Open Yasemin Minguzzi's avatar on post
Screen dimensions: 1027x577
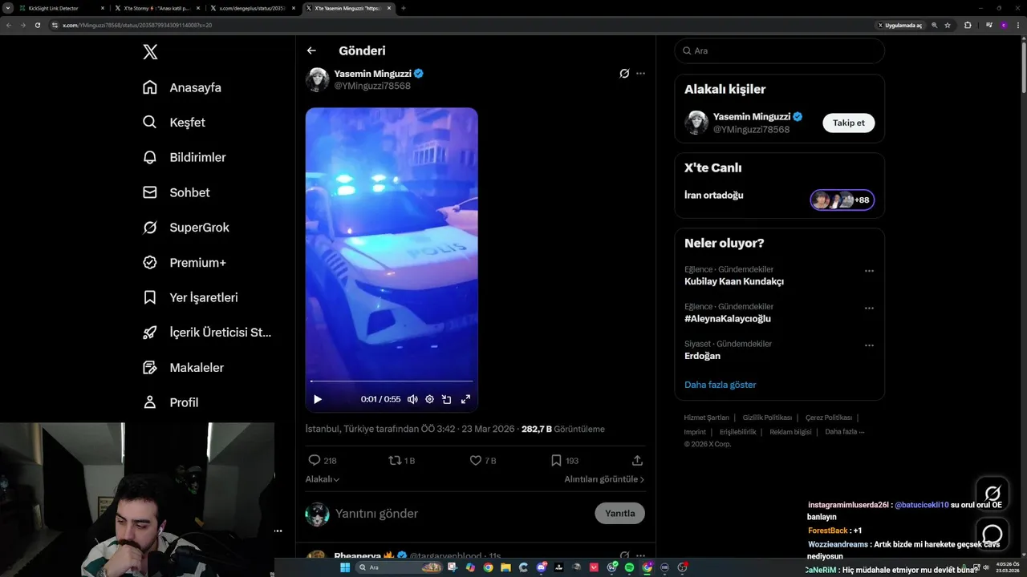coord(317,79)
